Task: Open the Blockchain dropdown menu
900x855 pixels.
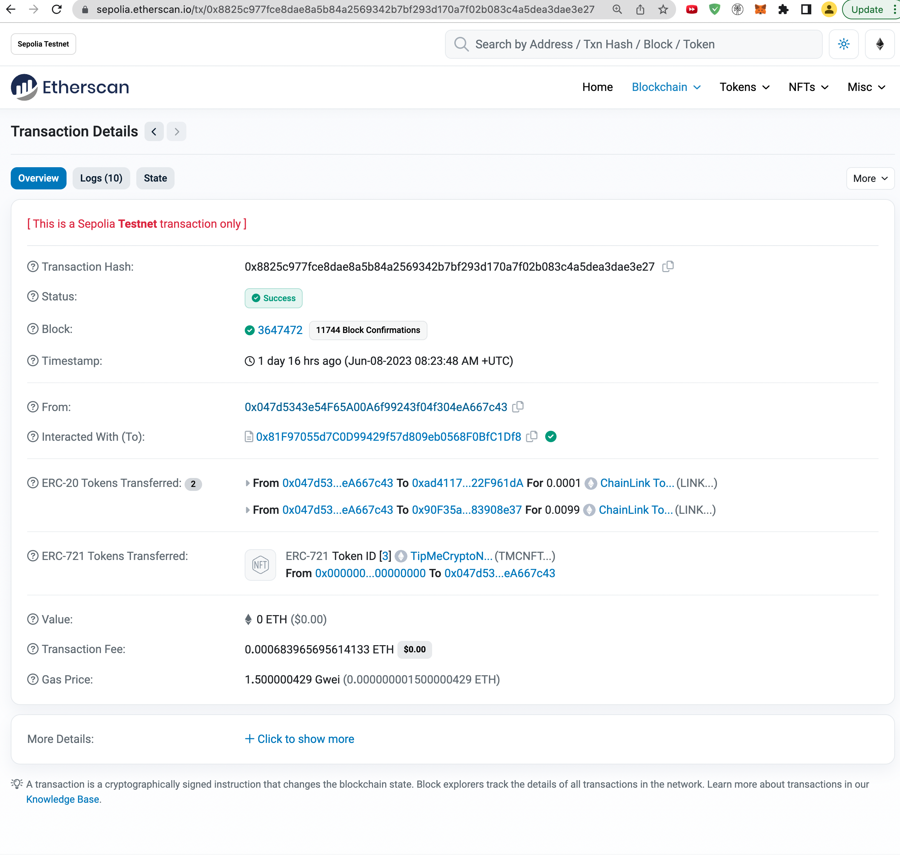Action: (666, 87)
